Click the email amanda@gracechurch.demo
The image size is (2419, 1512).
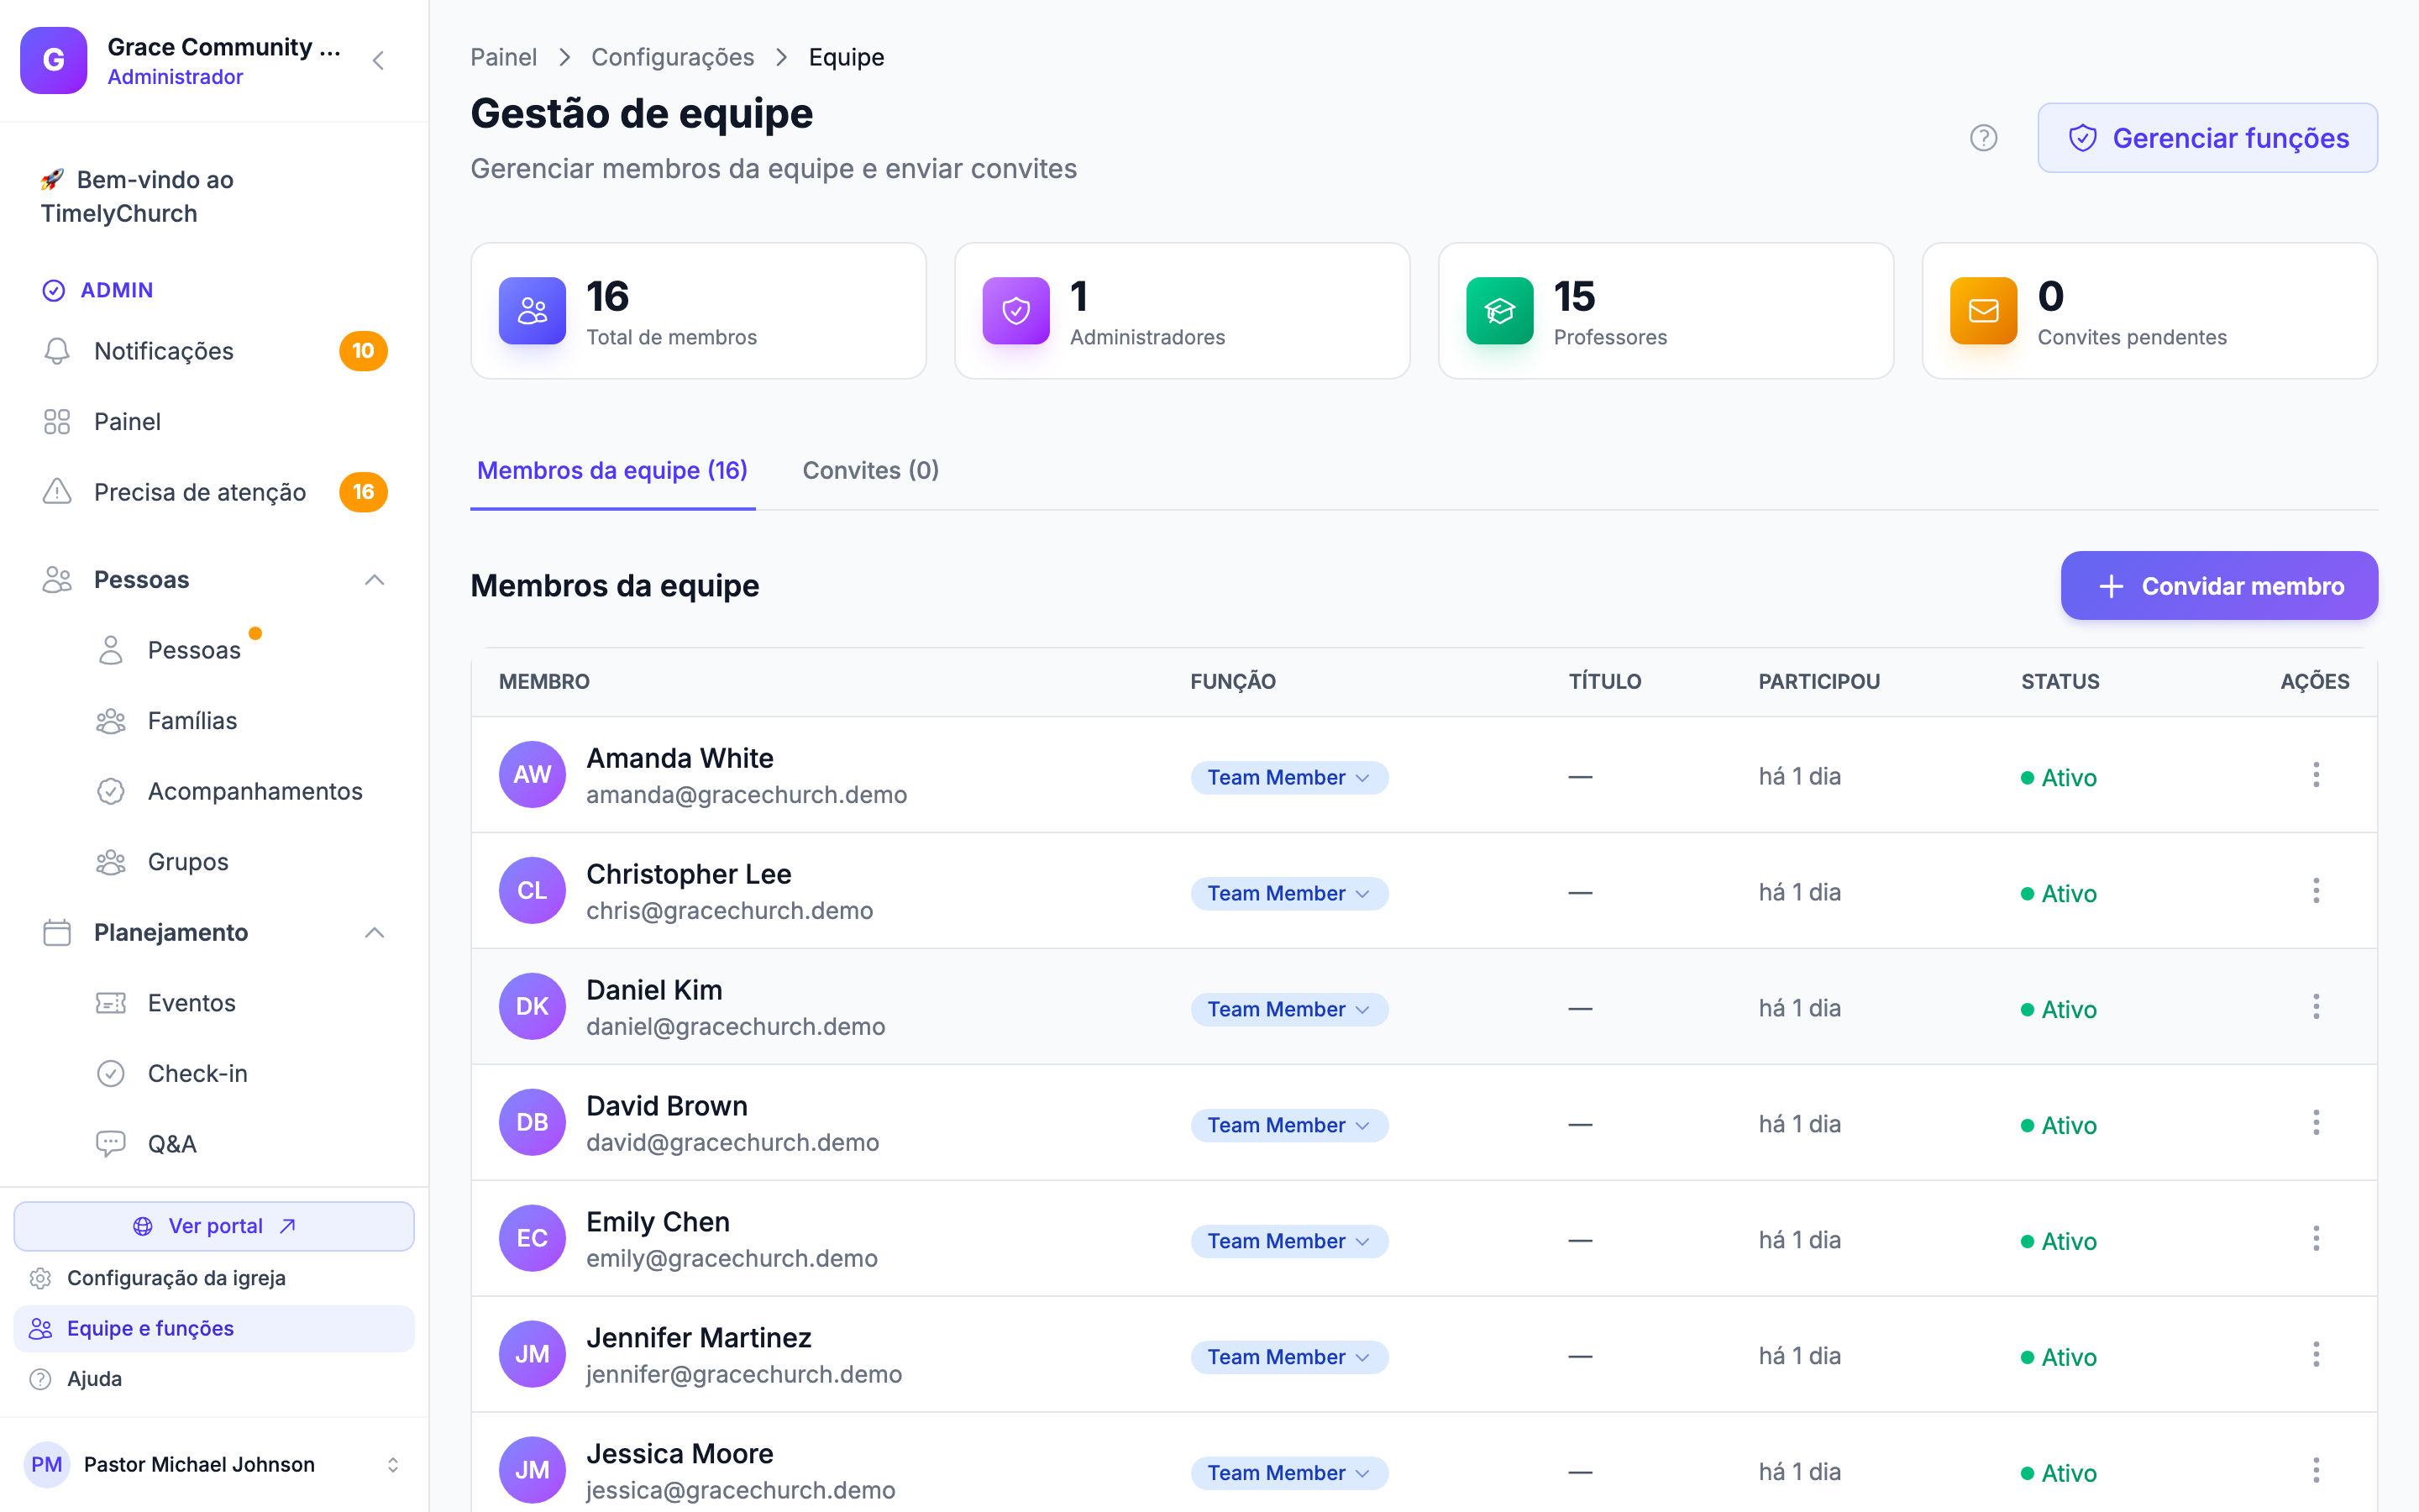coord(746,795)
